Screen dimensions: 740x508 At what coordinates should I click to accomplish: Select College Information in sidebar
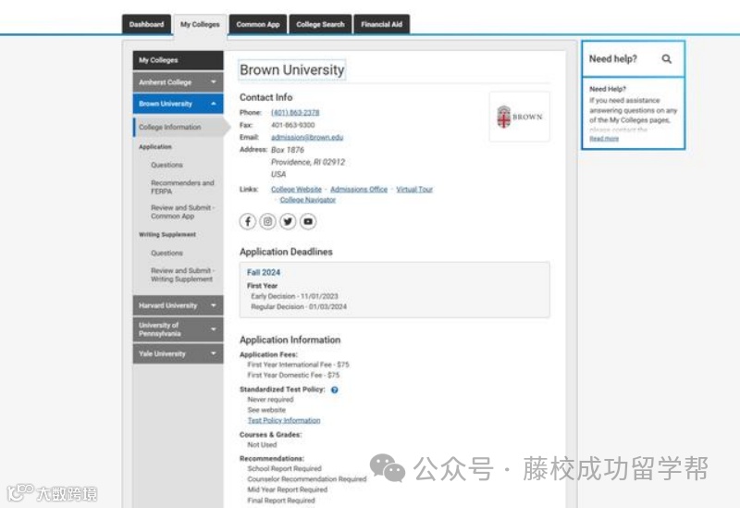click(178, 127)
